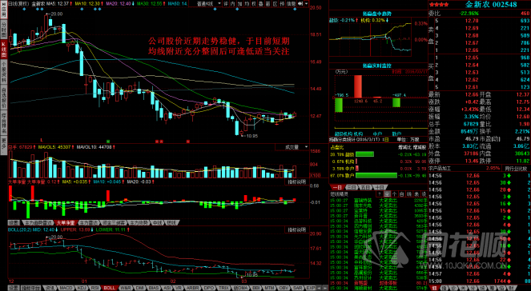The image size is (531, 291).
Task: Click the 20.00 high price marker on K-line
Action: click(x=56, y=14)
